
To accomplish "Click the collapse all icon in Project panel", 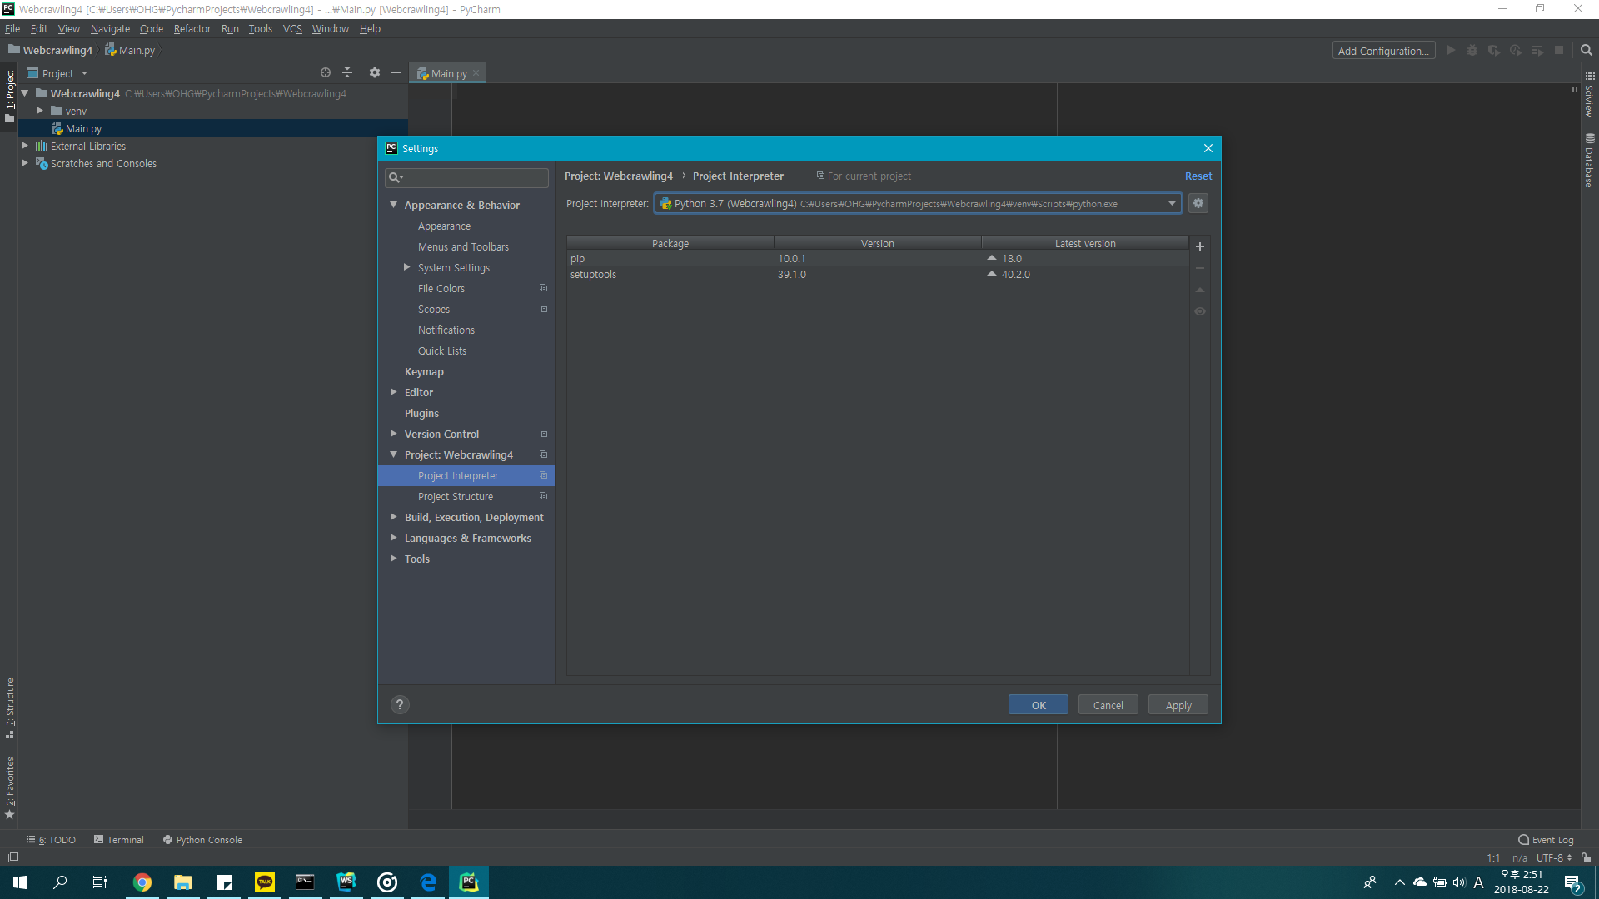I will click(347, 72).
